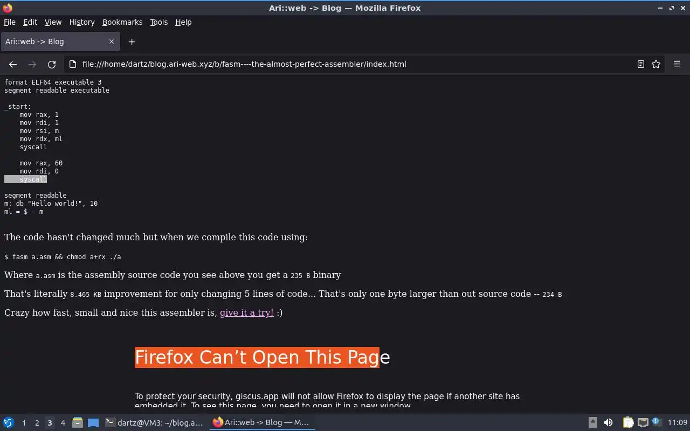The height and width of the screenshot is (431, 690).
Task: Open the removable media tray icon
Action: [592, 422]
